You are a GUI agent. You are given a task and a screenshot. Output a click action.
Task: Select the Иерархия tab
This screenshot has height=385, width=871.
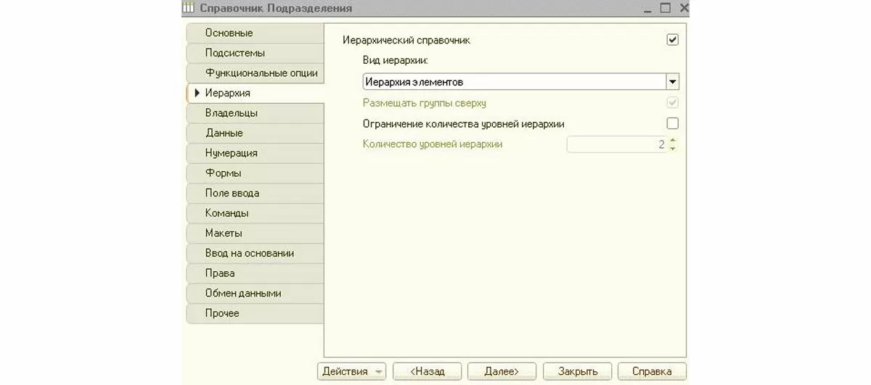pos(255,94)
